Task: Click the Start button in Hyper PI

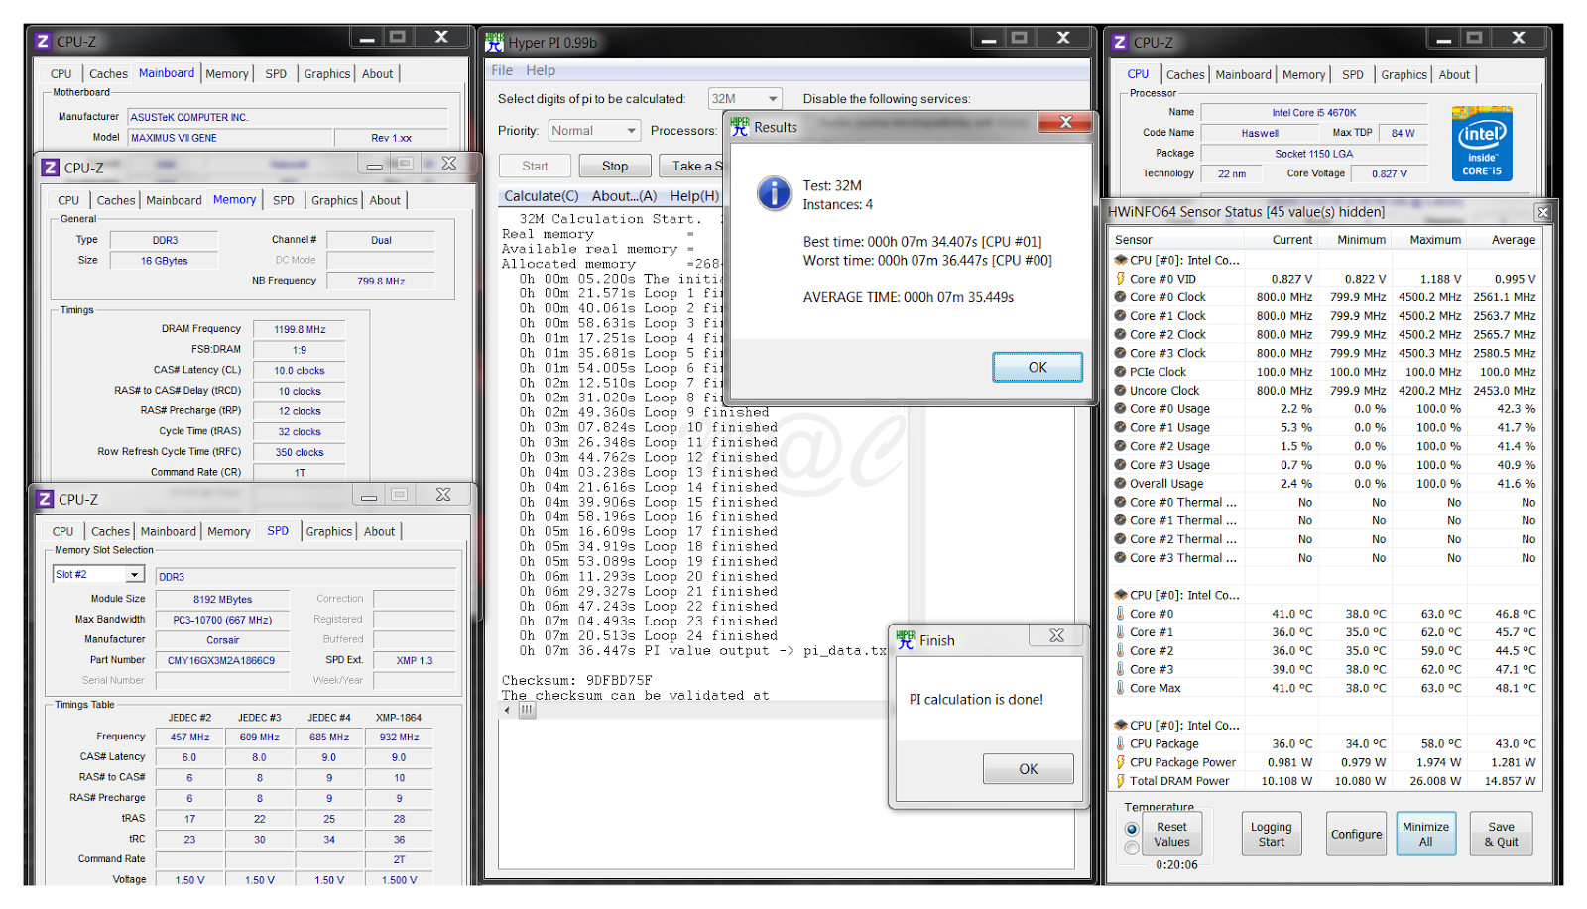Action: coord(535,167)
